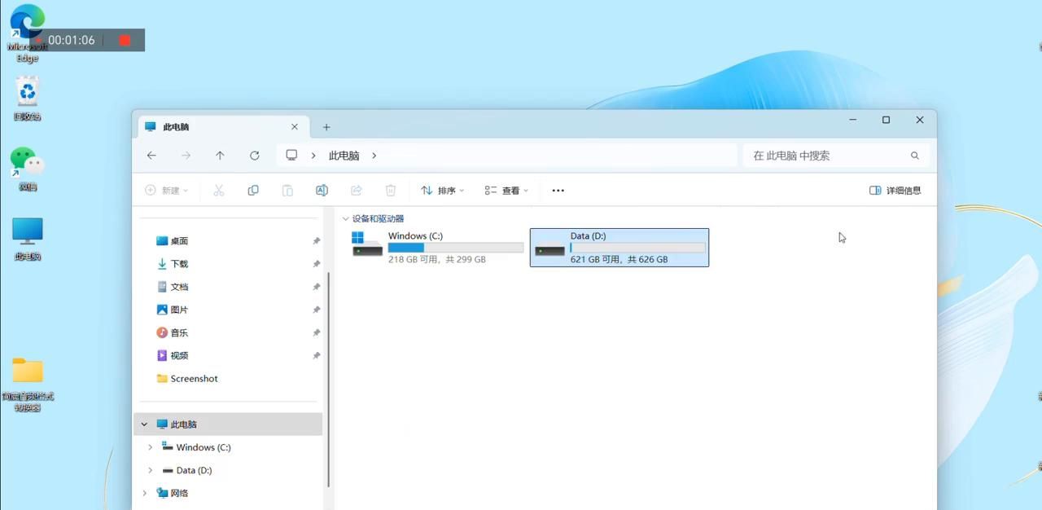Click the Paste clipboard icon
Image resolution: width=1042 pixels, height=510 pixels.
[287, 191]
